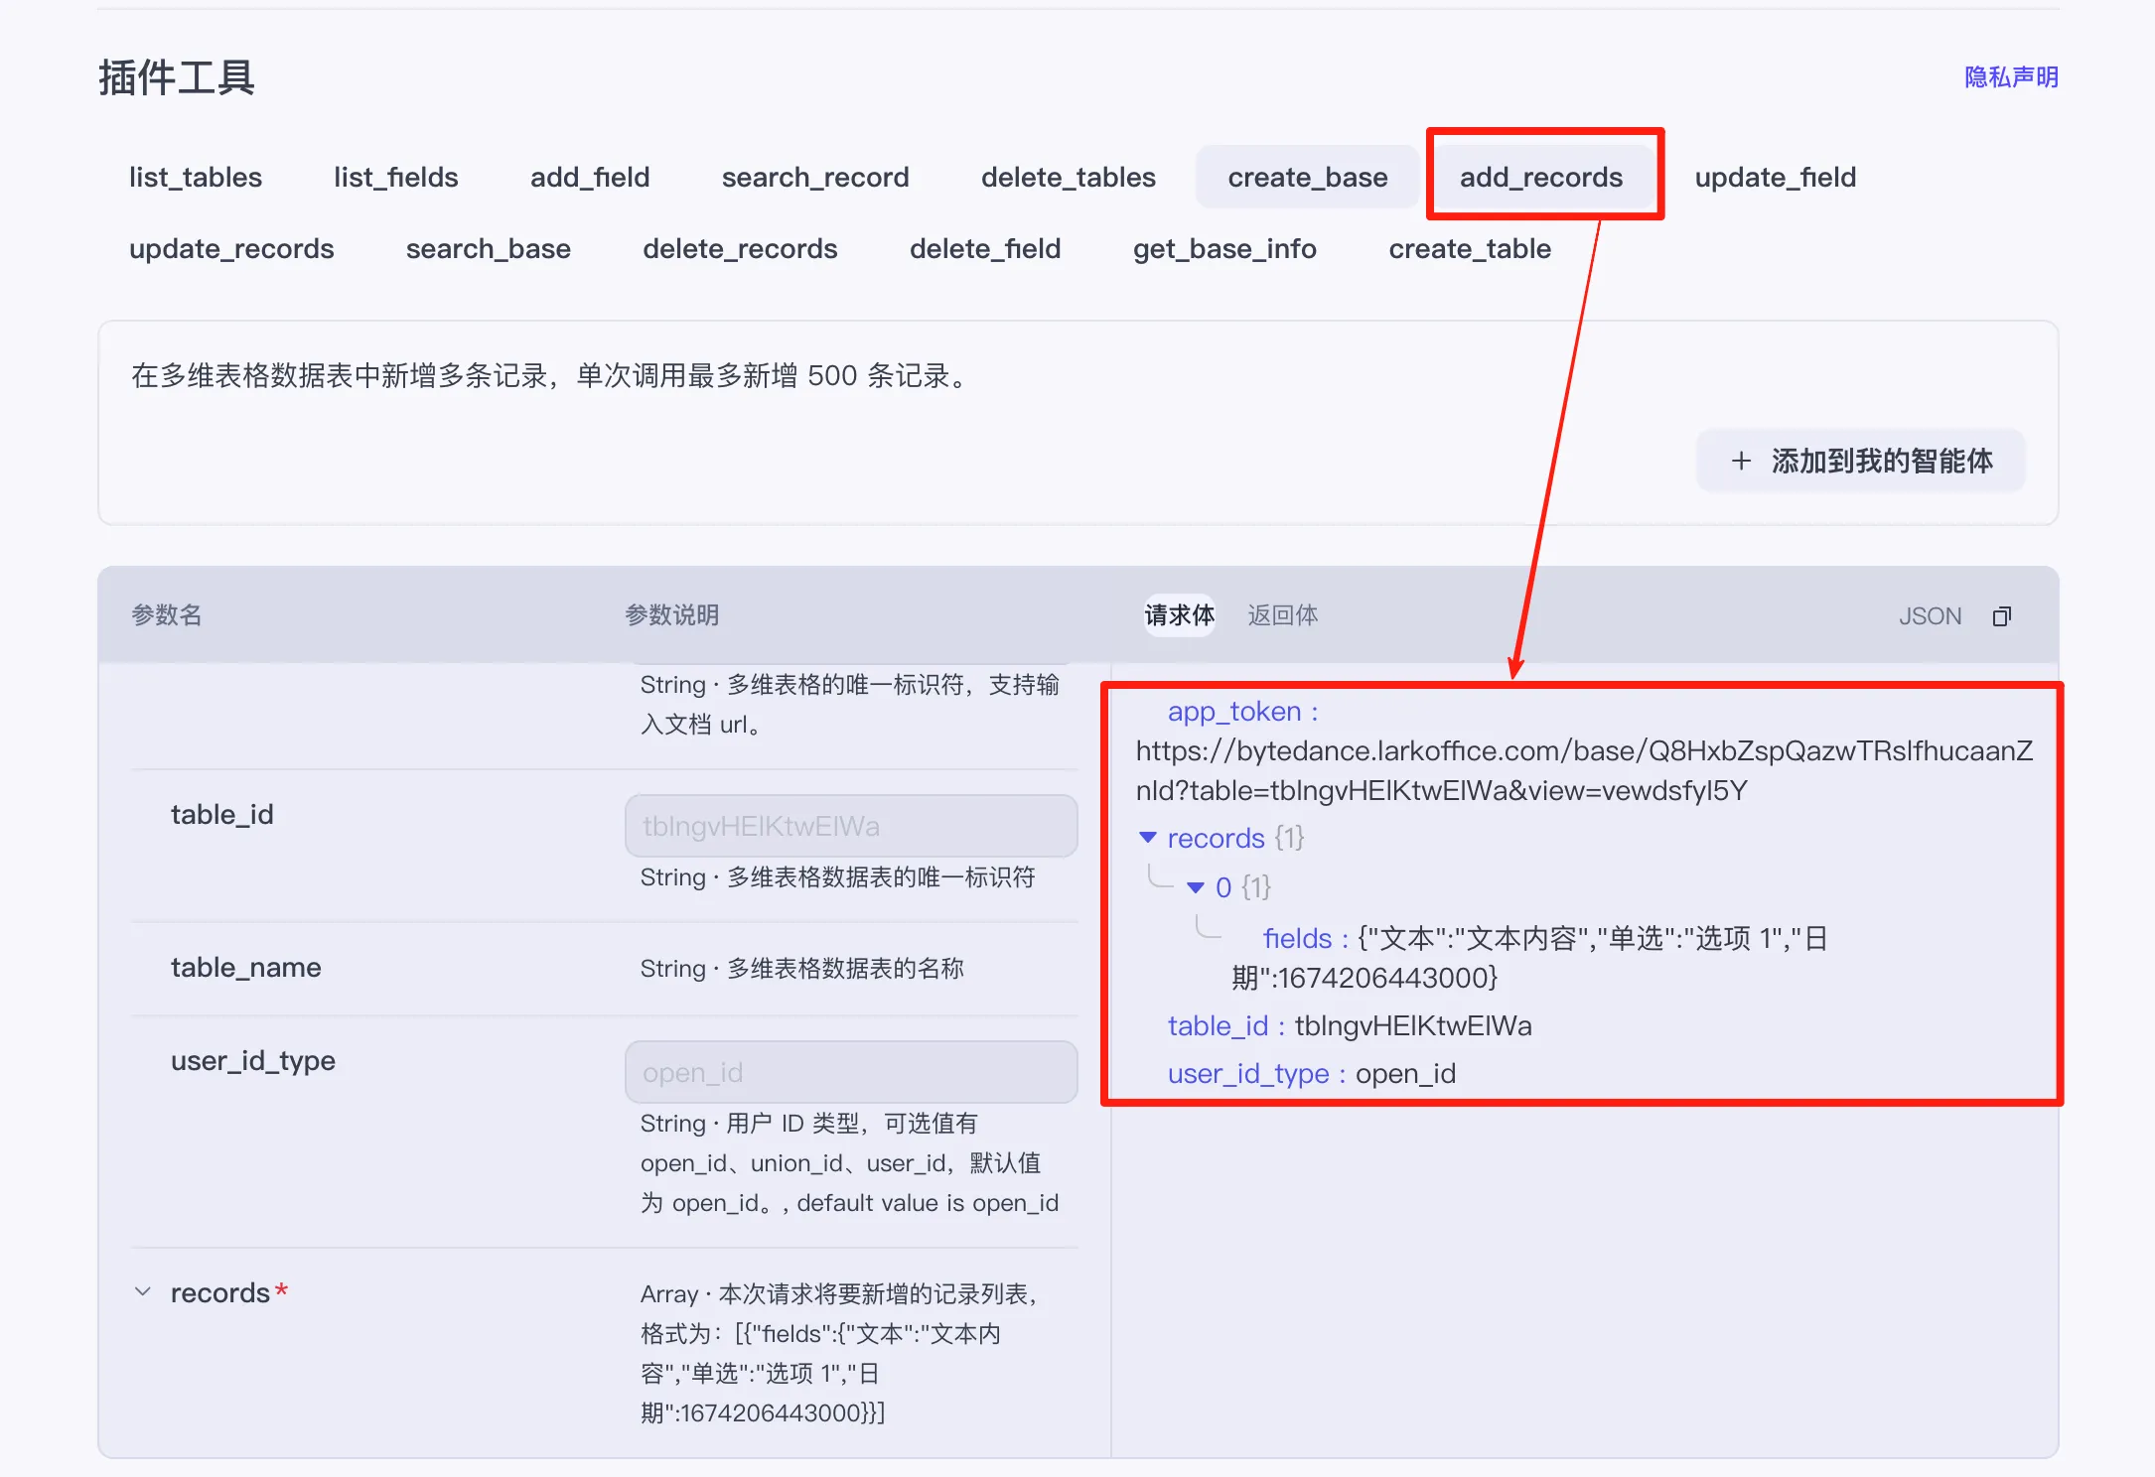
Task: Expand the records parameter row chevron
Action: pyautogui.click(x=143, y=1292)
